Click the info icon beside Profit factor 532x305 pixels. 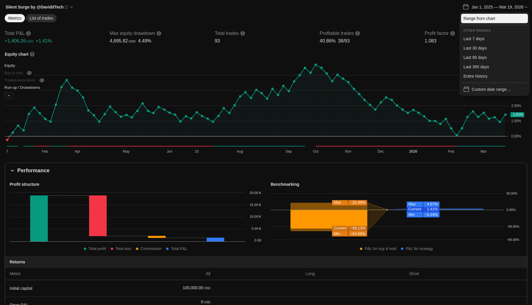tap(453, 33)
